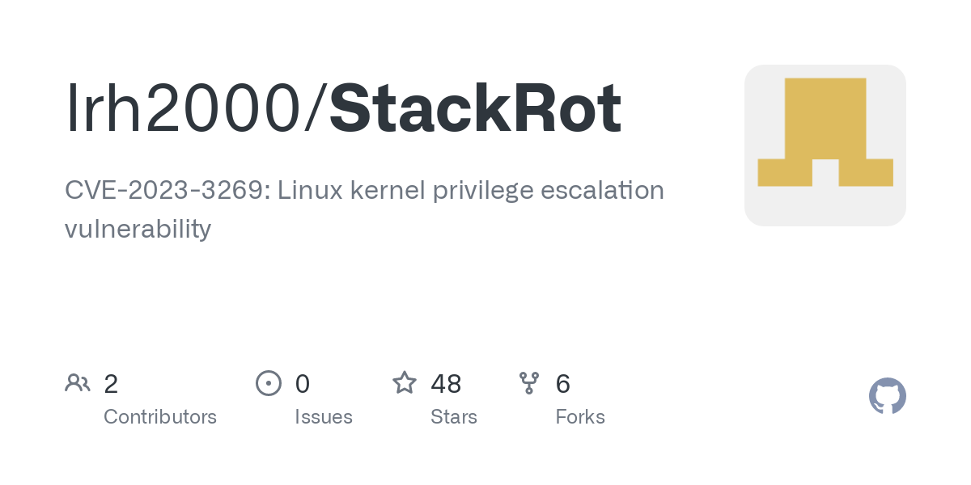Click the contributors count 2
971x485 pixels.
pyautogui.click(x=111, y=383)
